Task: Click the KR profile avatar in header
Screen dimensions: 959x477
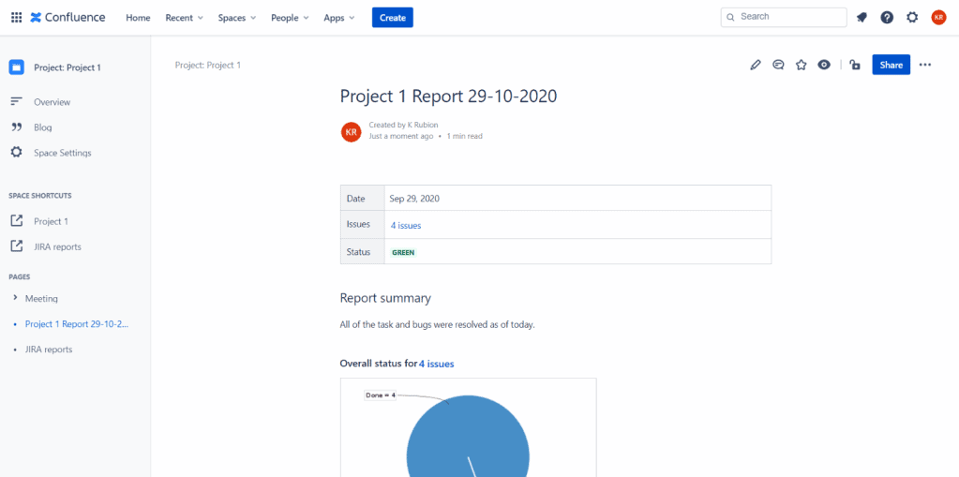Action: 938,18
